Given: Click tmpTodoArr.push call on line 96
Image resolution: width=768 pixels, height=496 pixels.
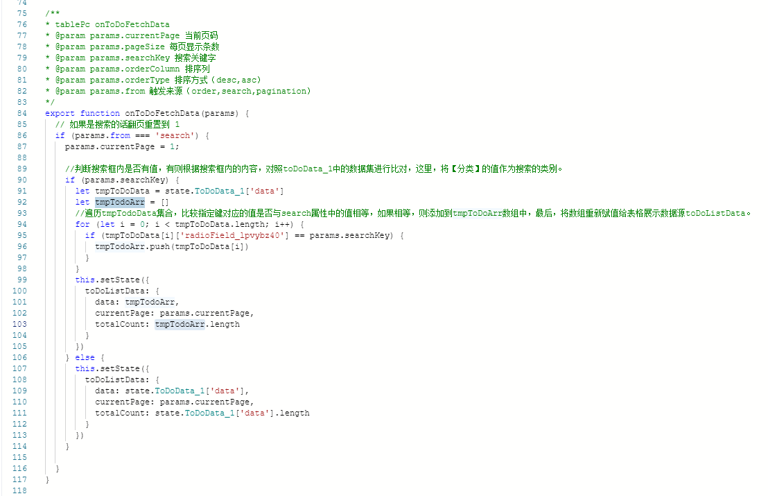Looking at the screenshot, I should coord(172,246).
